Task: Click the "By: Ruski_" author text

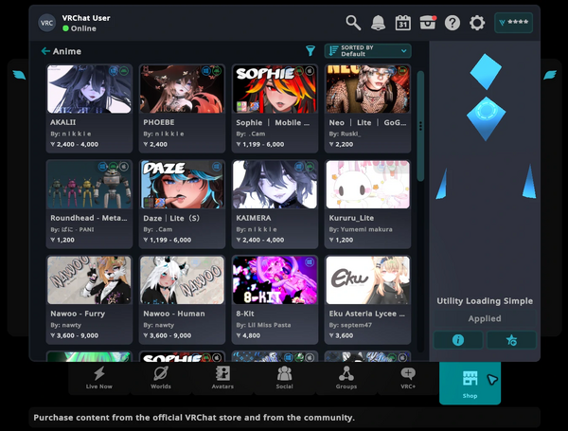Action: coord(345,134)
